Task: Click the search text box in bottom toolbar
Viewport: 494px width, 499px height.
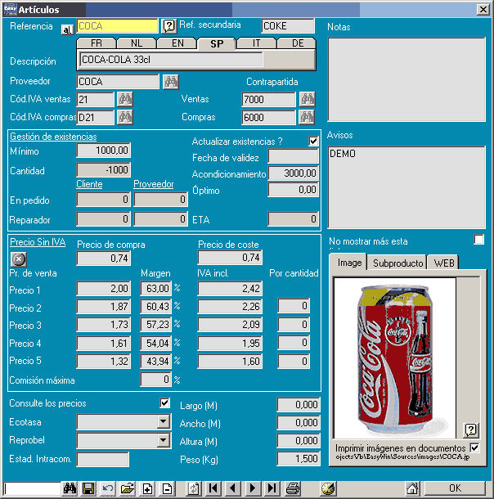Action: (x=32, y=488)
